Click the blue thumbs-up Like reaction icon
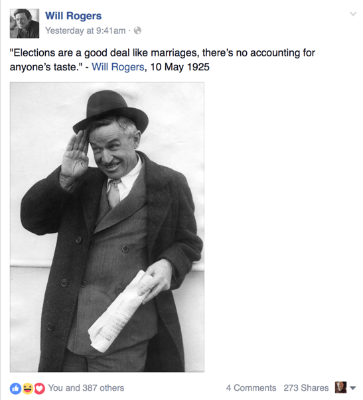This screenshot has width=363, height=400. (x=15, y=389)
